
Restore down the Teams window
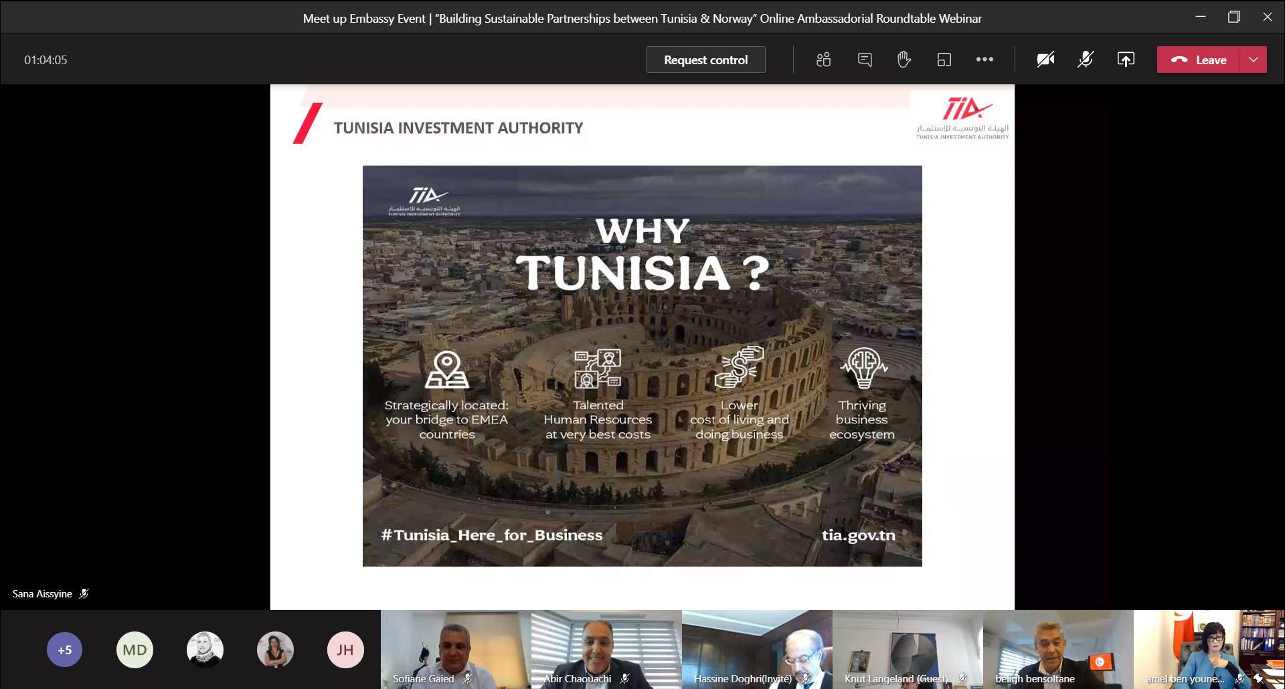[1234, 17]
